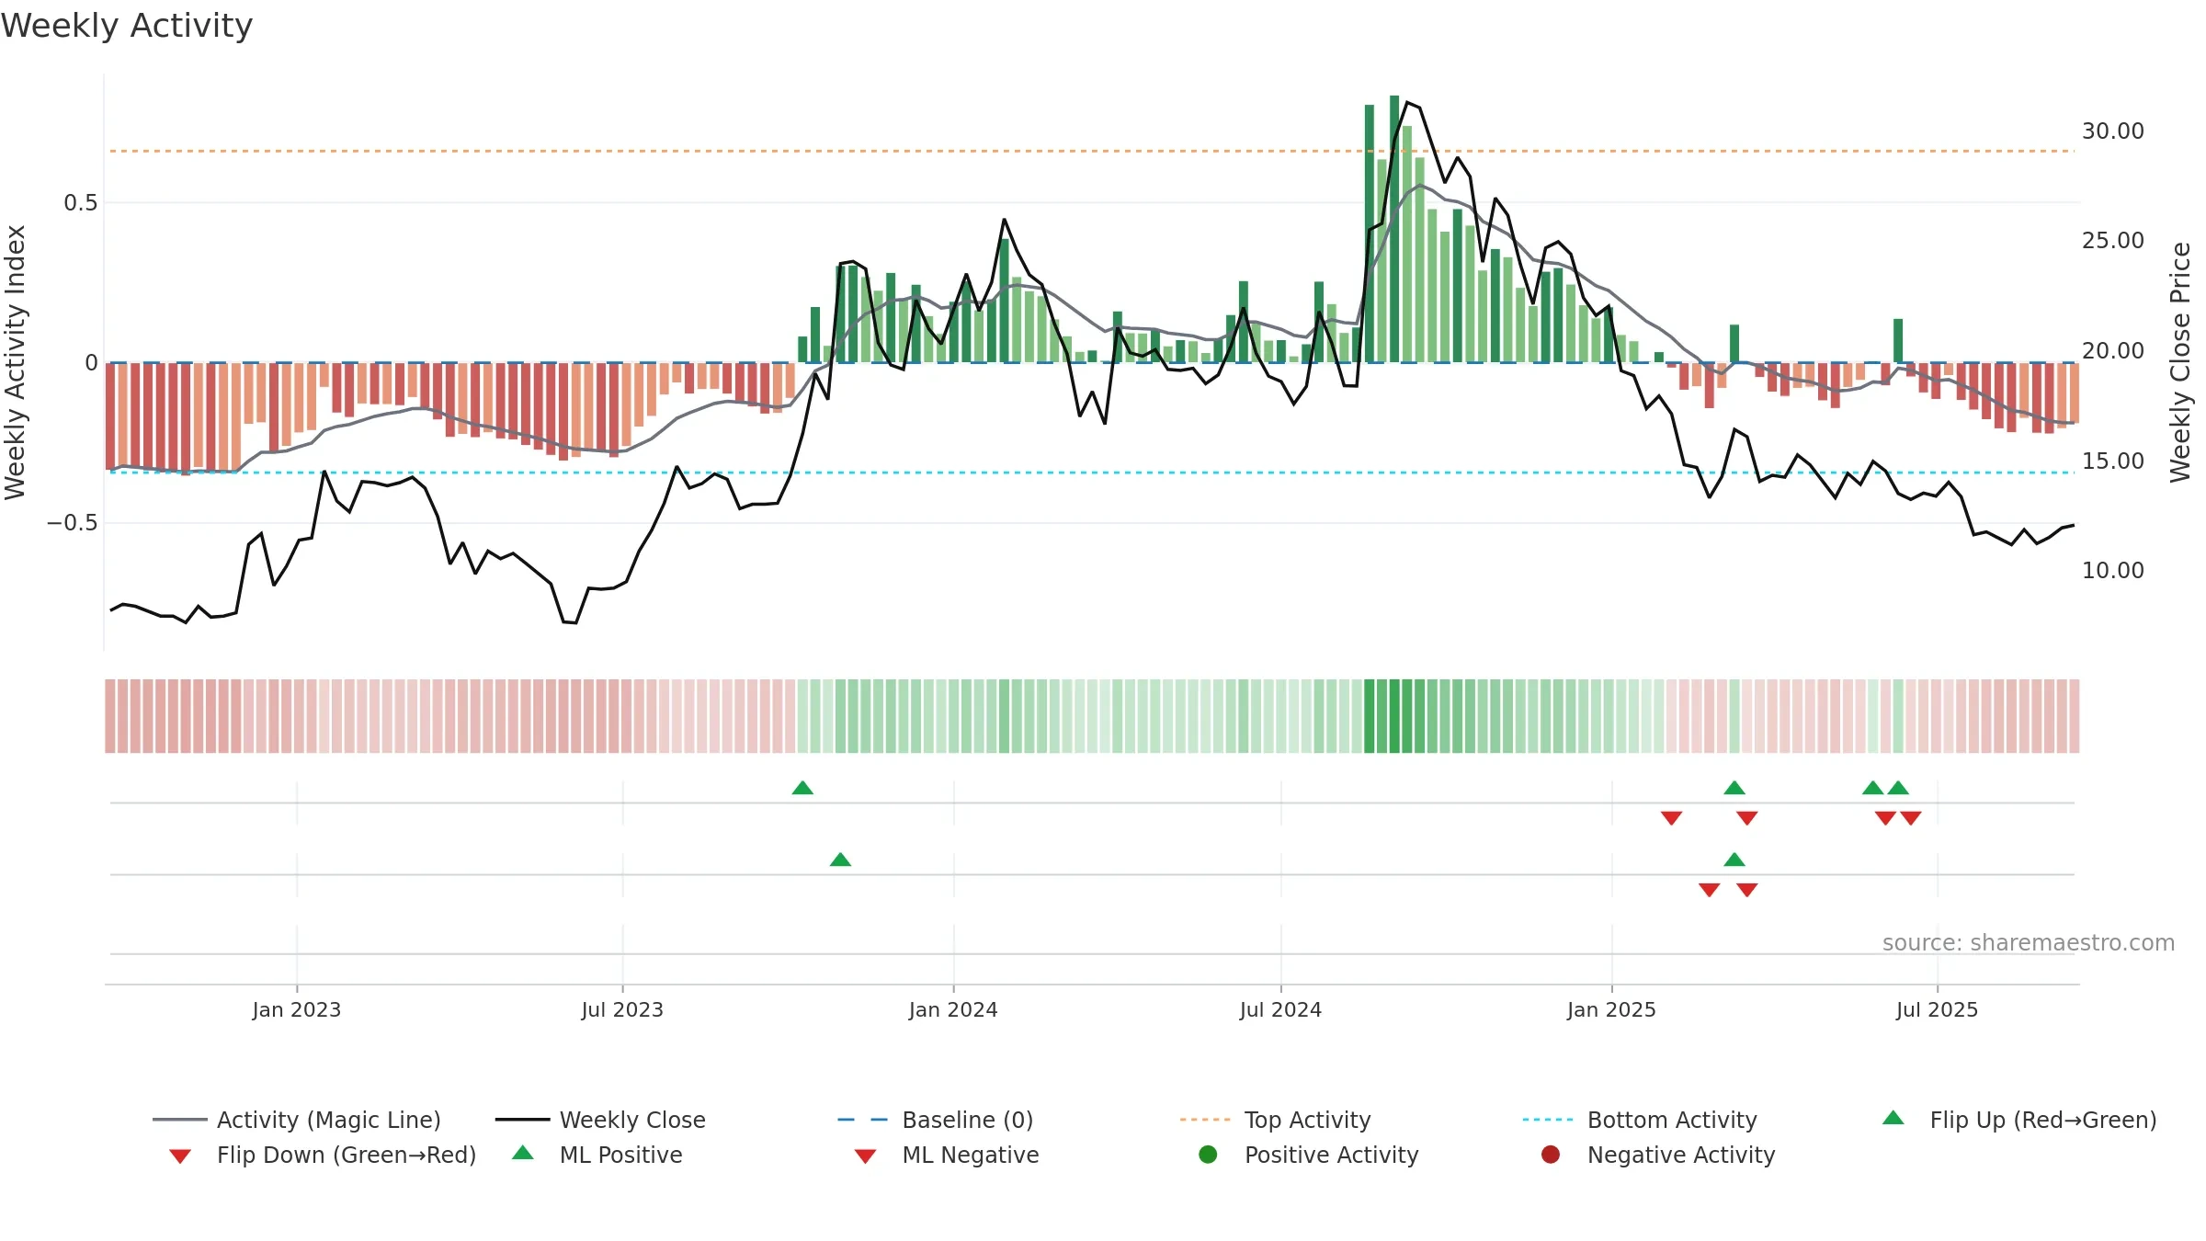The image size is (2206, 1241).
Task: Click the Jan 2023 axis label
Action: [x=297, y=1009]
